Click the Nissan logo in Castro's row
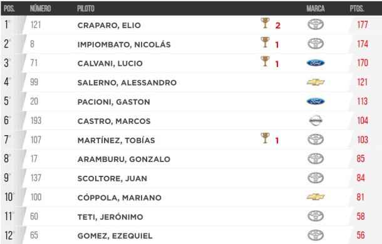 pos(316,121)
